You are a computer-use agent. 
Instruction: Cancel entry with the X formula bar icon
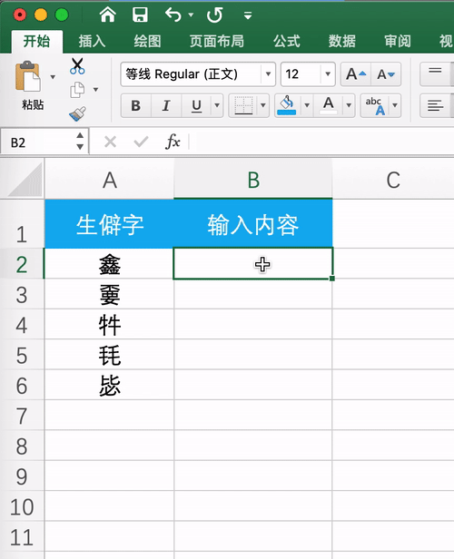[110, 142]
